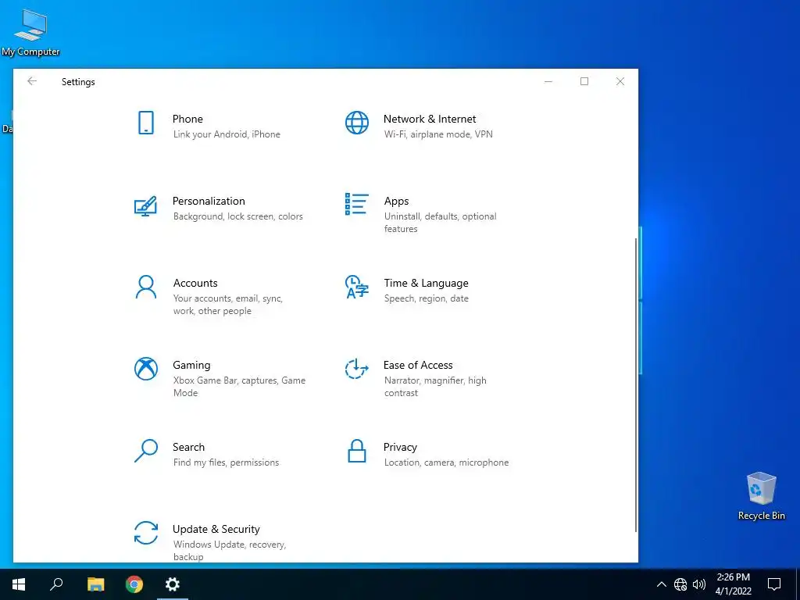Click 'Background, lock screen, colors' text
800x600 pixels.
coord(237,216)
